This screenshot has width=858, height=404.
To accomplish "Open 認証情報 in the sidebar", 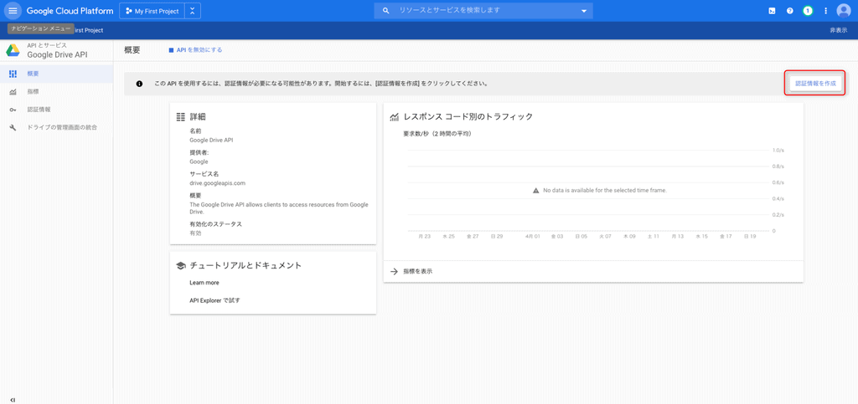I will click(x=39, y=110).
